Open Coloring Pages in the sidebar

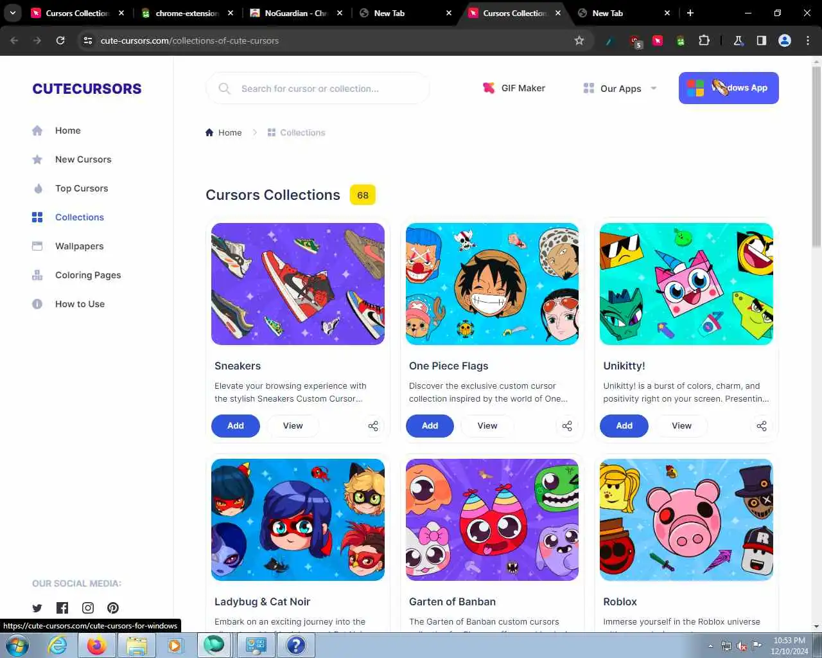pyautogui.click(x=88, y=275)
